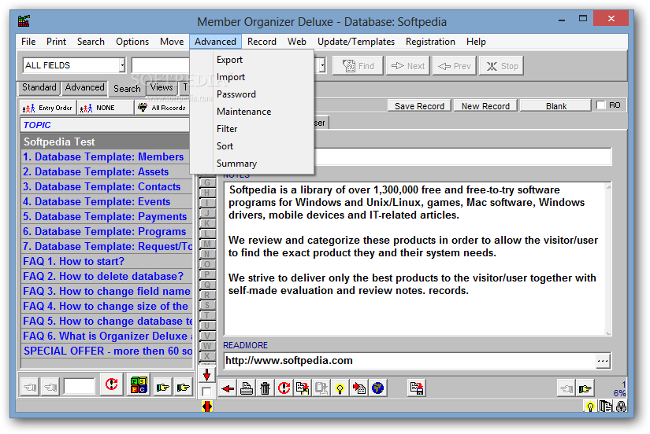Click the record number box in left navigation bar
Viewport: 650px width, 434px height.
(x=79, y=387)
